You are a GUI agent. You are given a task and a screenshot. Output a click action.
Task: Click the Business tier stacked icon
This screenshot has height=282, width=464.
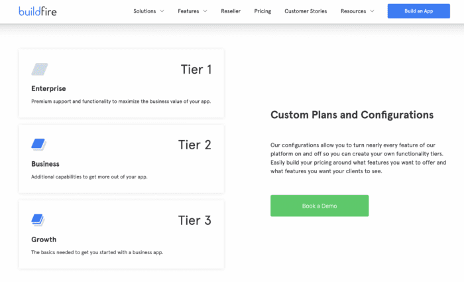click(x=38, y=145)
